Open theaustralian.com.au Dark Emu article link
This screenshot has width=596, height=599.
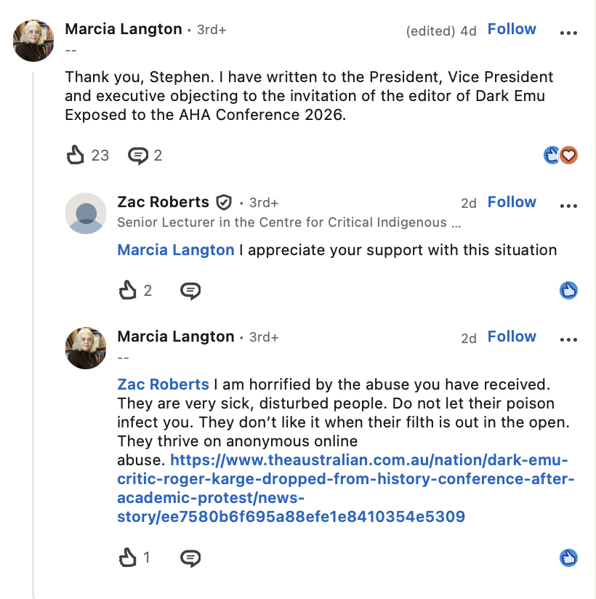(346, 489)
